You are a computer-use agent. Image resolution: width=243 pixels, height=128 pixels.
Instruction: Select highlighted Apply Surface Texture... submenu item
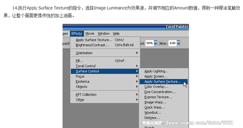click(164, 82)
